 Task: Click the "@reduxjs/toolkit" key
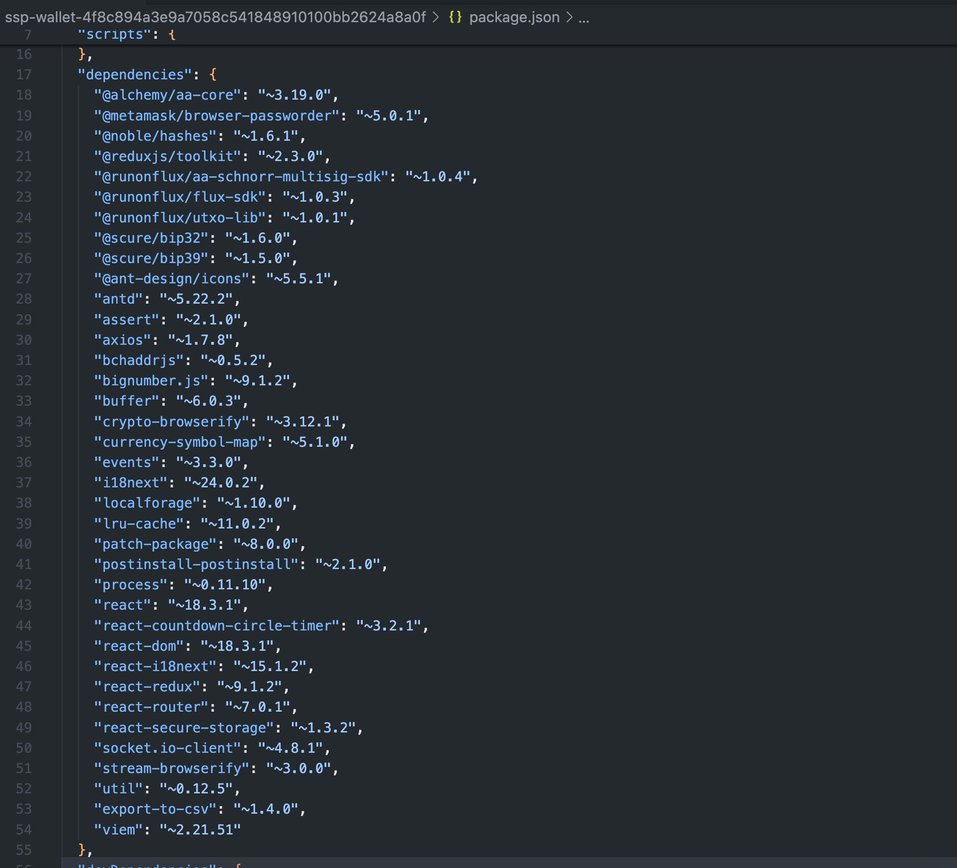point(168,156)
